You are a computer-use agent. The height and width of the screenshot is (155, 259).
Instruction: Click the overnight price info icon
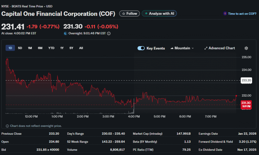pyautogui.click(x=109, y=33)
